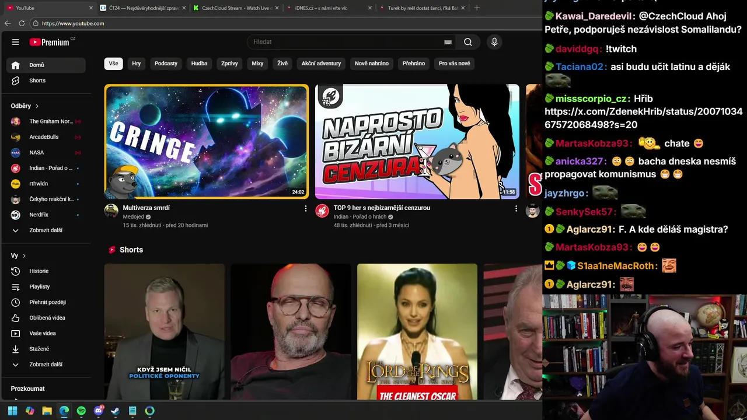Start voice search with the microphone

point(494,42)
